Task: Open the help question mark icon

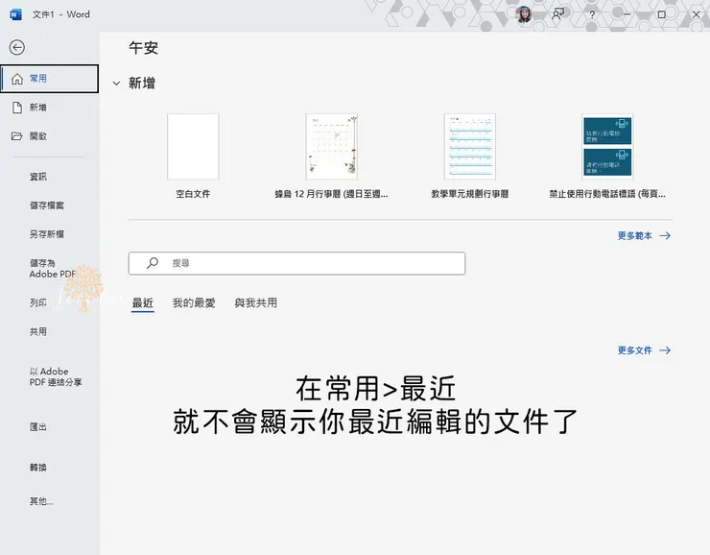Action: tap(592, 14)
